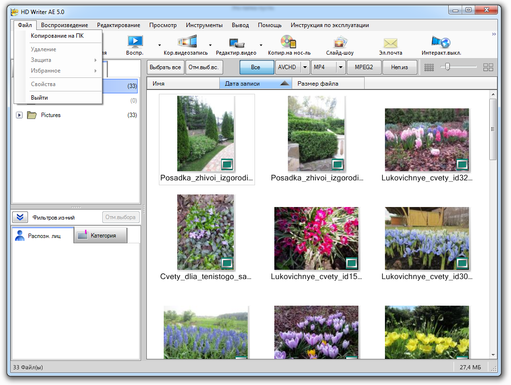Enable the MPEG2 filter
The image size is (511, 385).
coord(364,67)
